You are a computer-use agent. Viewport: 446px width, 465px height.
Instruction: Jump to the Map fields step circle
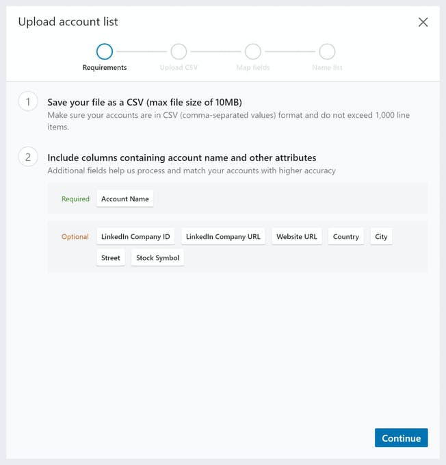(253, 51)
